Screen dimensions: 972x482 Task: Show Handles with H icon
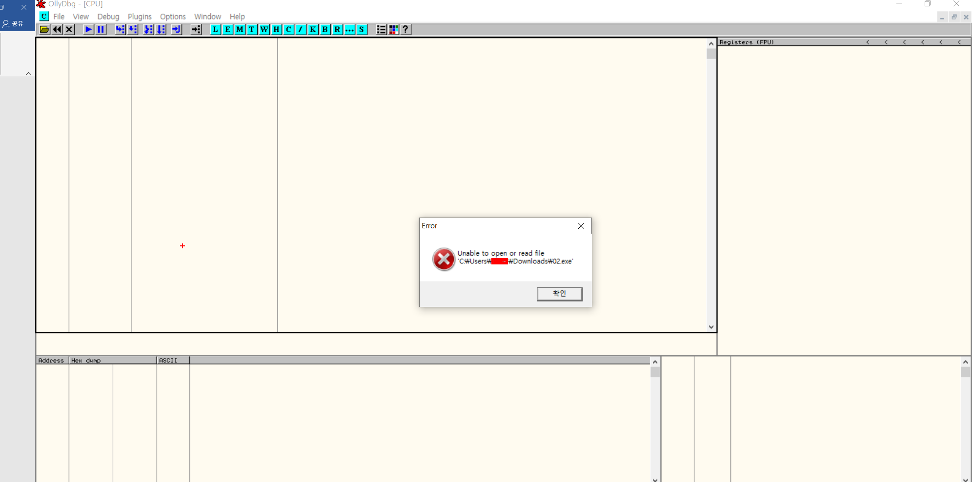[x=276, y=30]
